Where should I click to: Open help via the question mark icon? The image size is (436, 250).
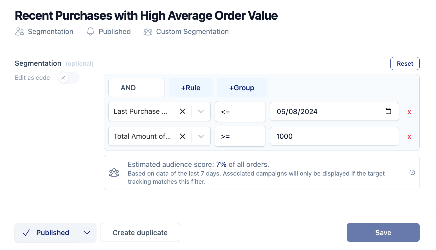(412, 172)
